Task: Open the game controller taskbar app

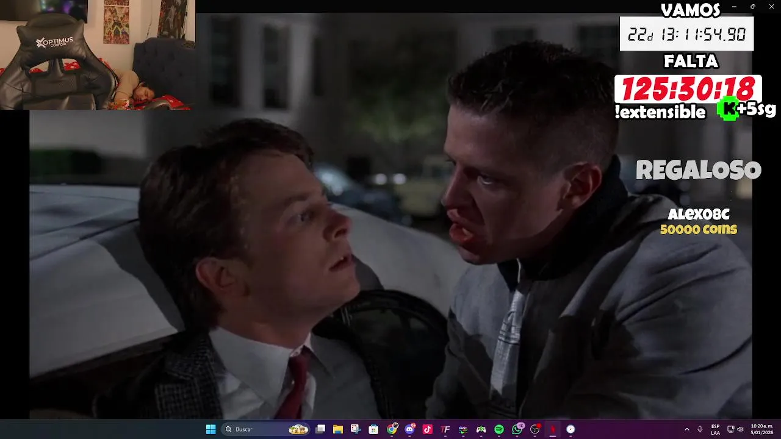Action: 481,429
